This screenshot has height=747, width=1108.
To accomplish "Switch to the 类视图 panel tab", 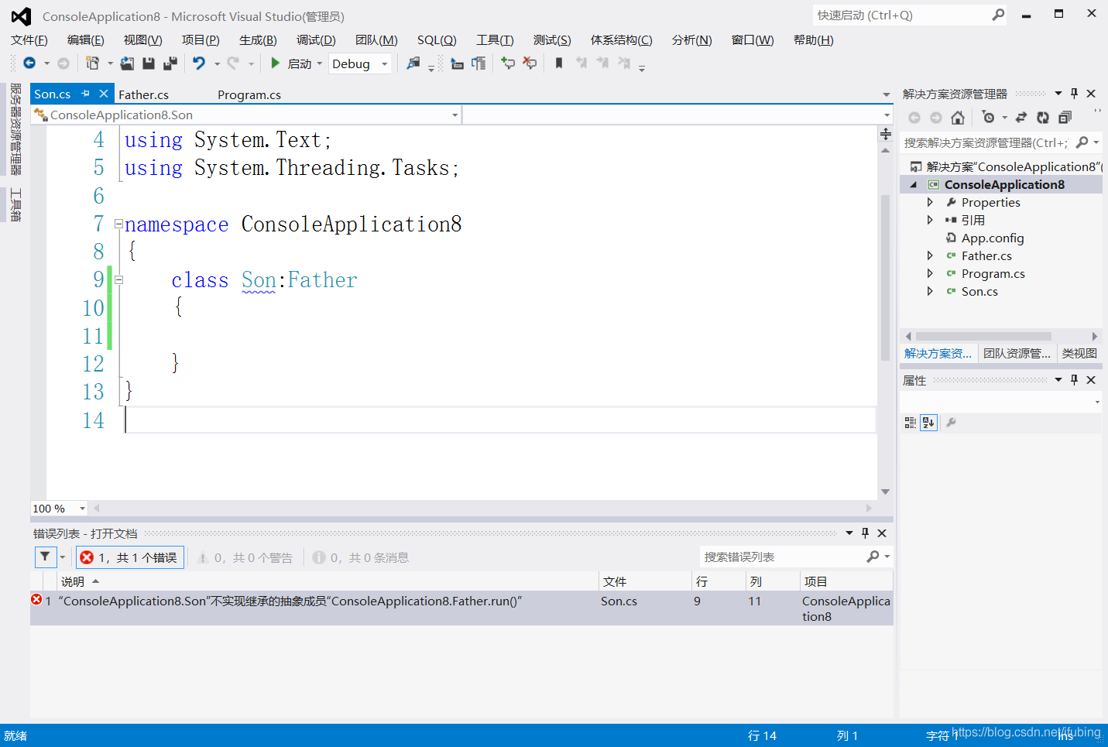I will click(x=1079, y=353).
